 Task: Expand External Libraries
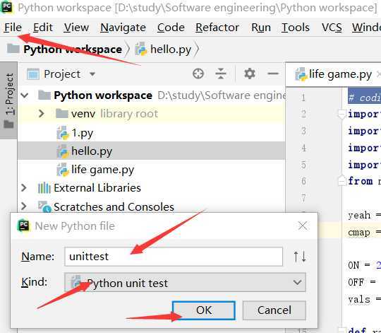[x=24, y=187]
